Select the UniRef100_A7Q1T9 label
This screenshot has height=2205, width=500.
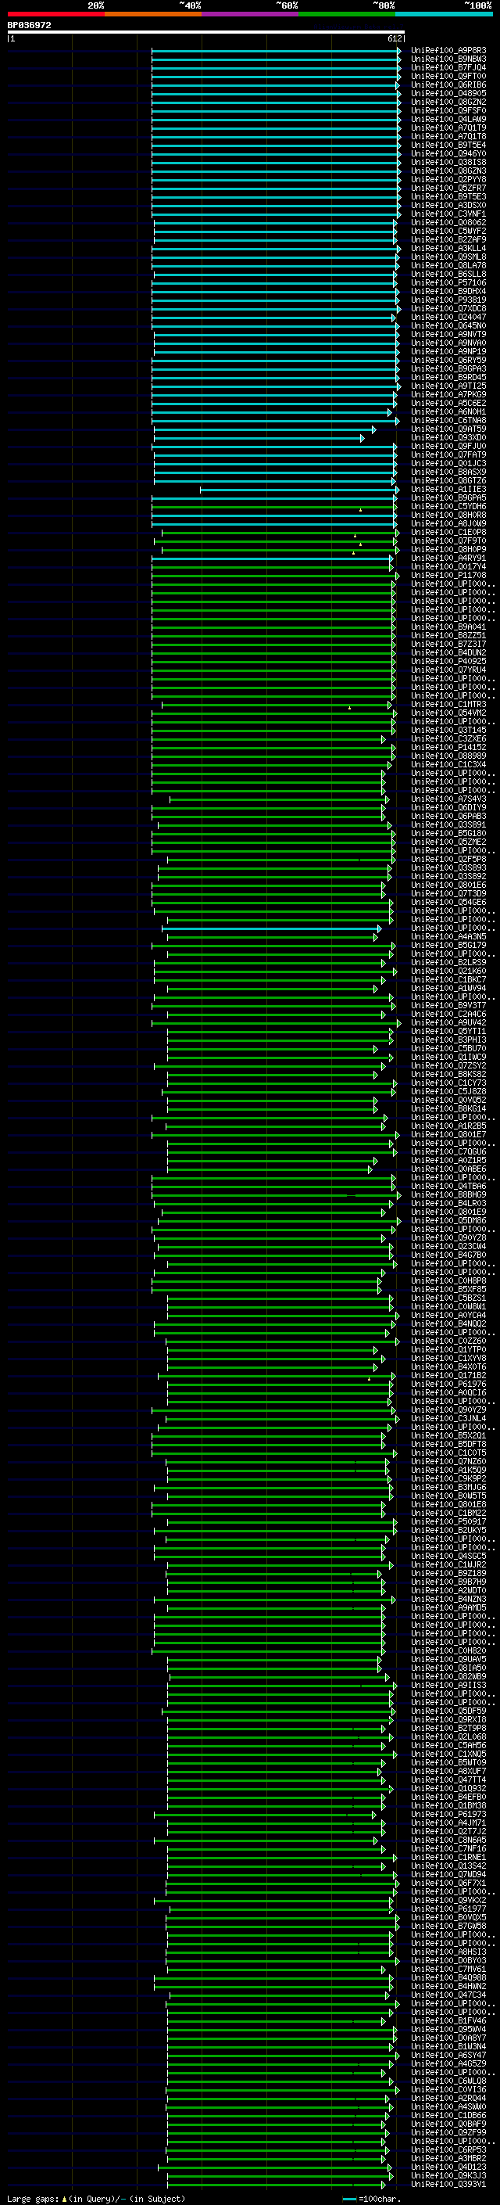tap(448, 127)
